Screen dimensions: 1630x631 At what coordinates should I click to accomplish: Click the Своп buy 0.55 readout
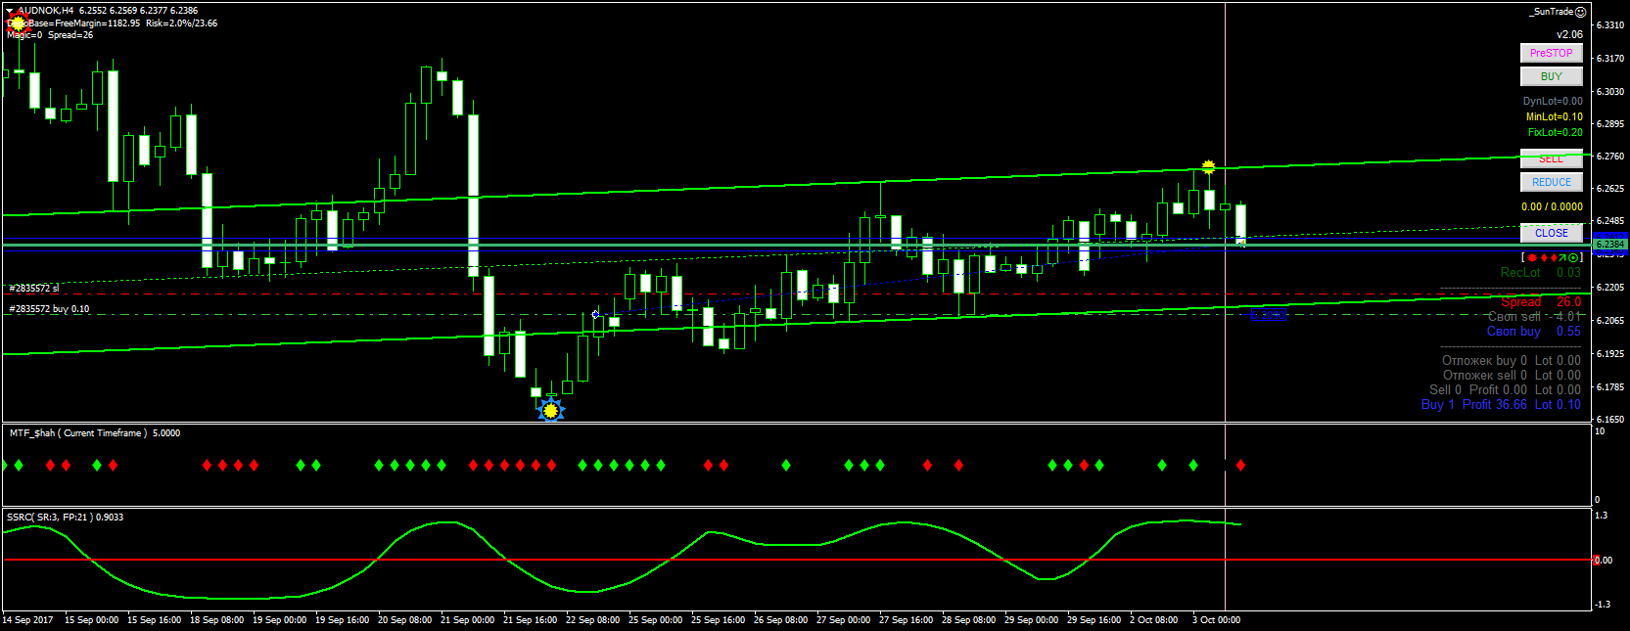pos(1533,331)
